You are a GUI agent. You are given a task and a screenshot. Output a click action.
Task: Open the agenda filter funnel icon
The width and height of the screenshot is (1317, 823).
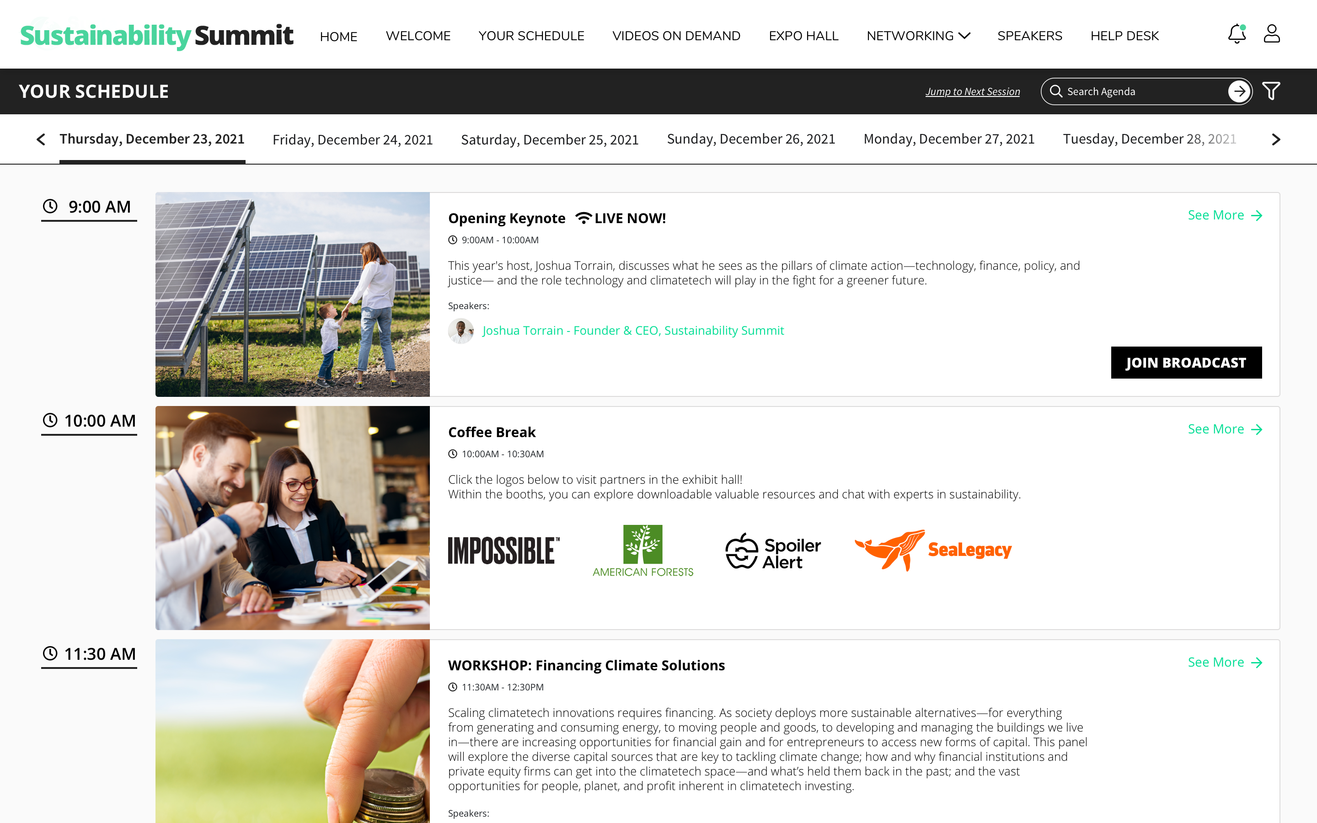[1271, 91]
